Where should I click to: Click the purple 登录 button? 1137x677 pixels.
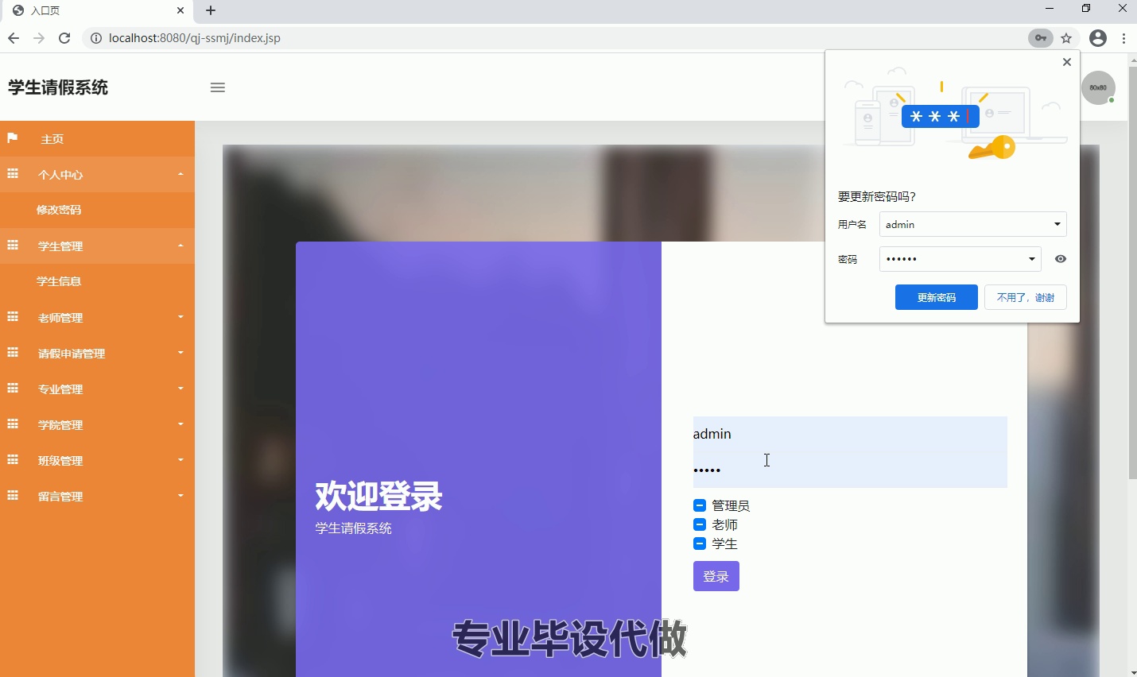pos(716,576)
